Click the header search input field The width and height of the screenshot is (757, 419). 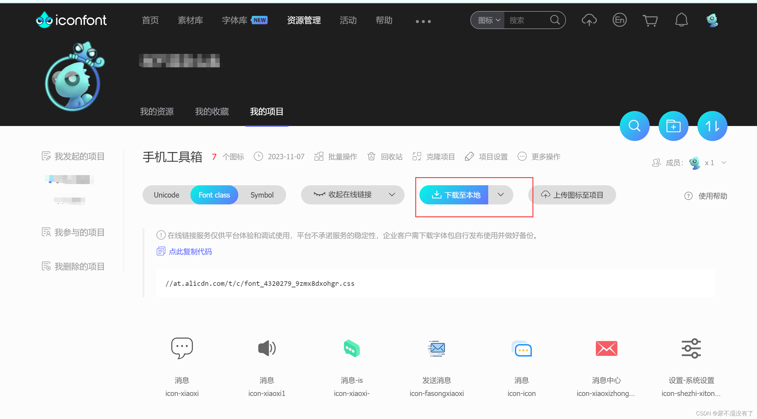[526, 20]
